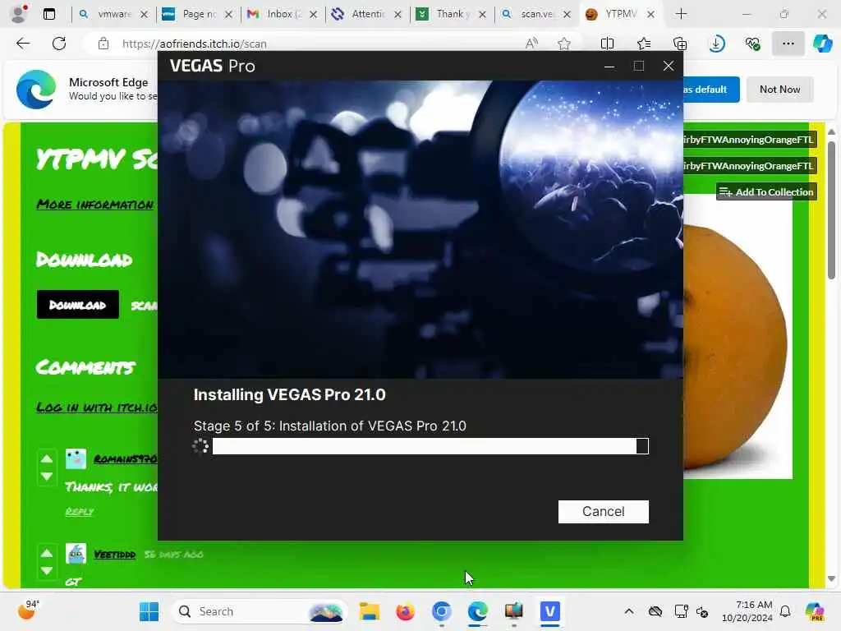Open the clock and date panel
The width and height of the screenshot is (841, 631).
click(x=747, y=611)
